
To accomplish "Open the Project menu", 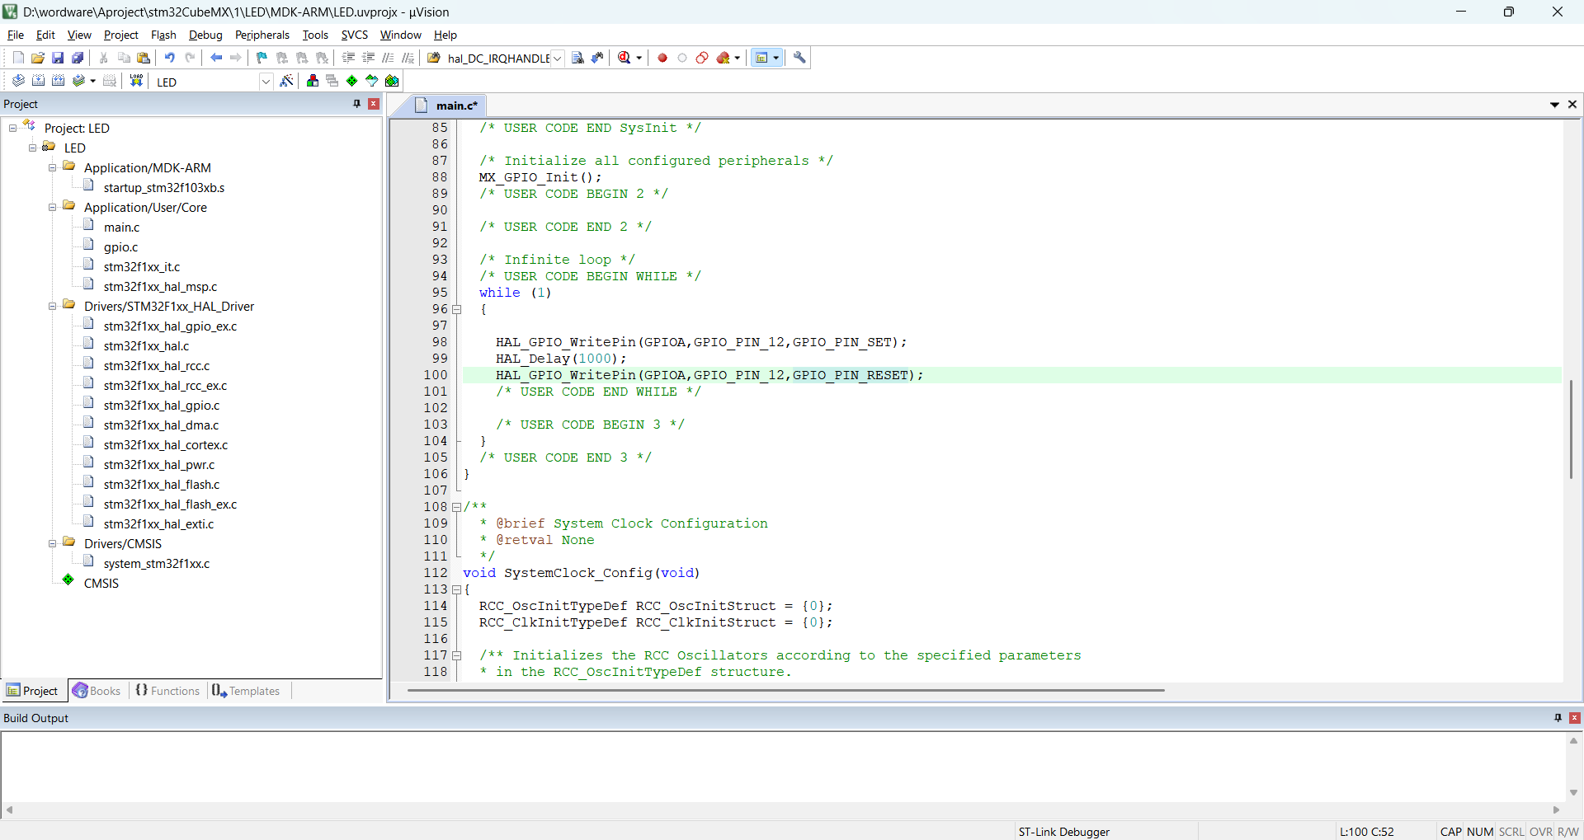I will (121, 35).
